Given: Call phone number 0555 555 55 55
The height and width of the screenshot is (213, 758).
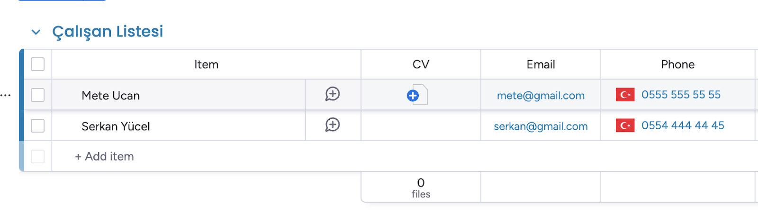Looking at the screenshot, I should click(x=681, y=95).
